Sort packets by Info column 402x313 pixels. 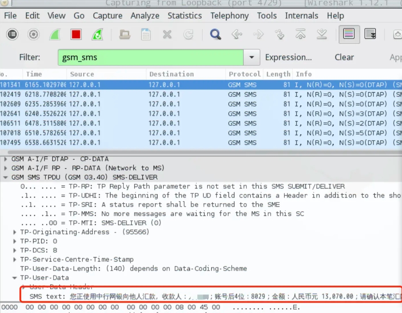pos(347,74)
